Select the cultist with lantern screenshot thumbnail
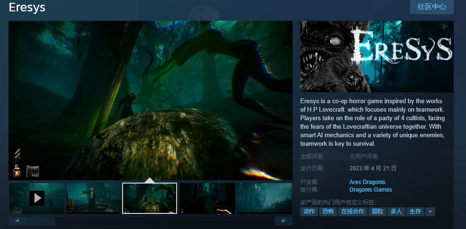The width and height of the screenshot is (466, 229). (93, 198)
